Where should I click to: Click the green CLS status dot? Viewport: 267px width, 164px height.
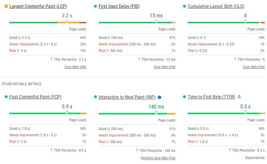click(184, 6)
